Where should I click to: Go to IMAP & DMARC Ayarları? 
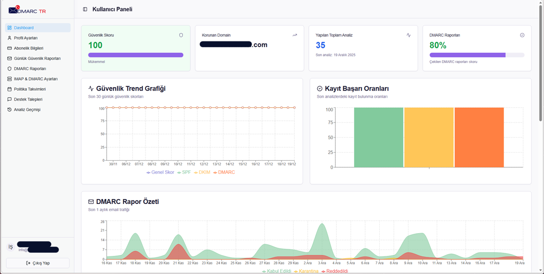point(35,79)
